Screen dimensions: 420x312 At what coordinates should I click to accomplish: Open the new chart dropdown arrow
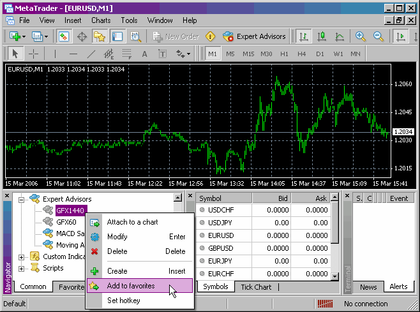point(24,36)
